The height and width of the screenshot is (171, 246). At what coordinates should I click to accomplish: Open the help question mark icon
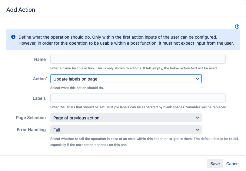point(237,27)
